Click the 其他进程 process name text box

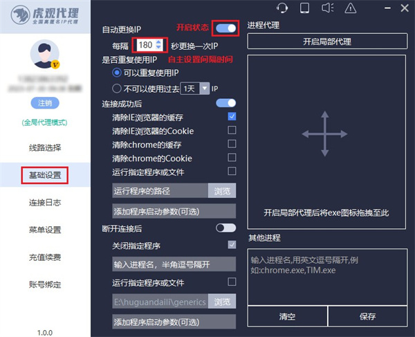pos(326,277)
